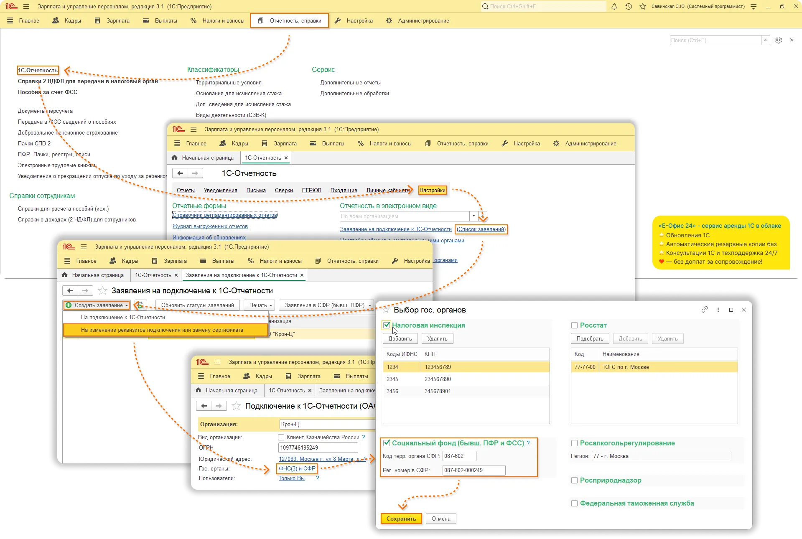Open the history clock icon in title bar
The image size is (802, 539).
coord(629,6)
